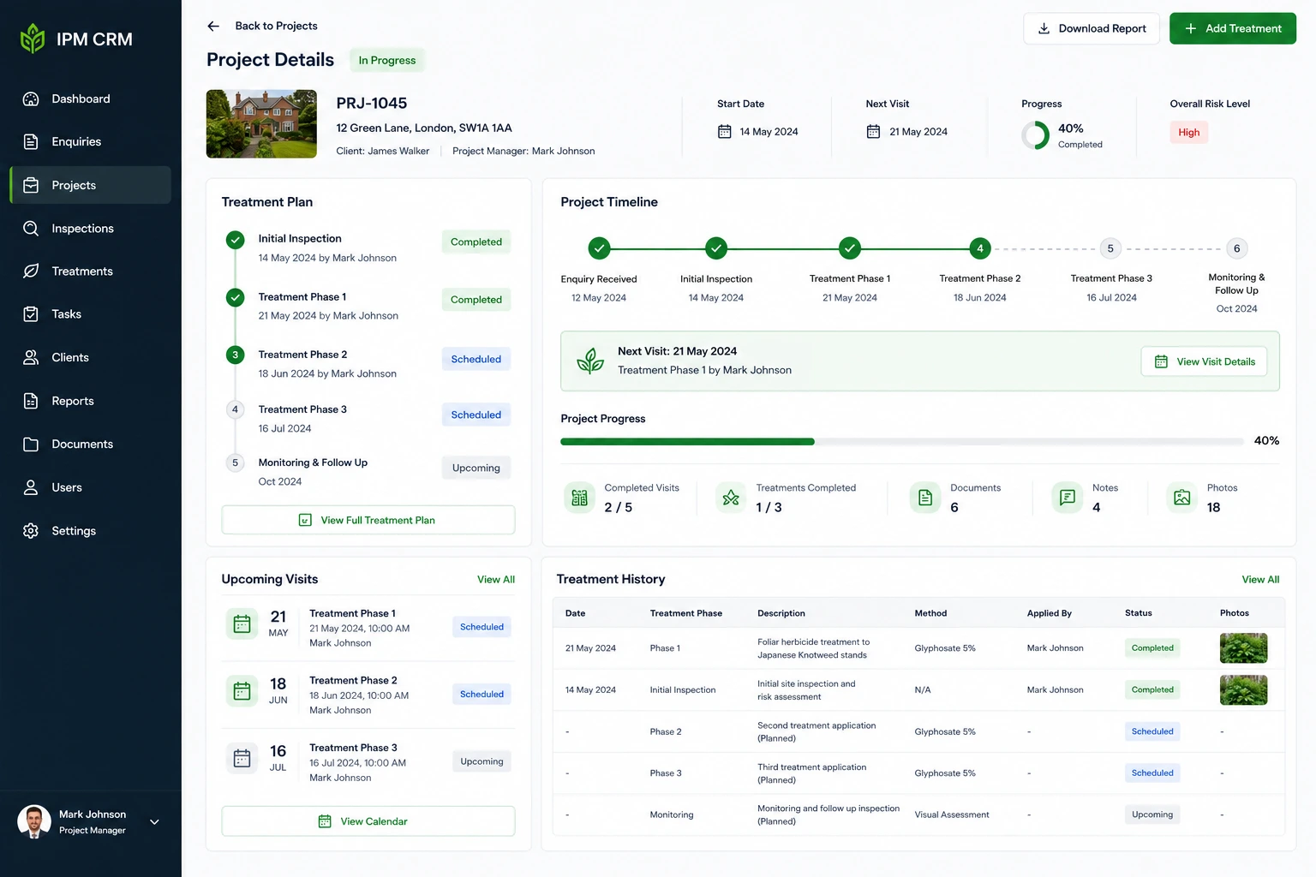Image resolution: width=1316 pixels, height=877 pixels.
Task: Open the Projects section in sidebar
Action: (90, 185)
